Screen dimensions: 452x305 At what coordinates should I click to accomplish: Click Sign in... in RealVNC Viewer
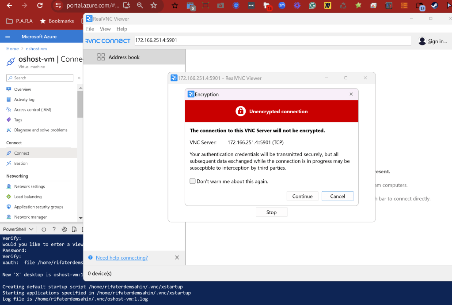[x=437, y=41]
